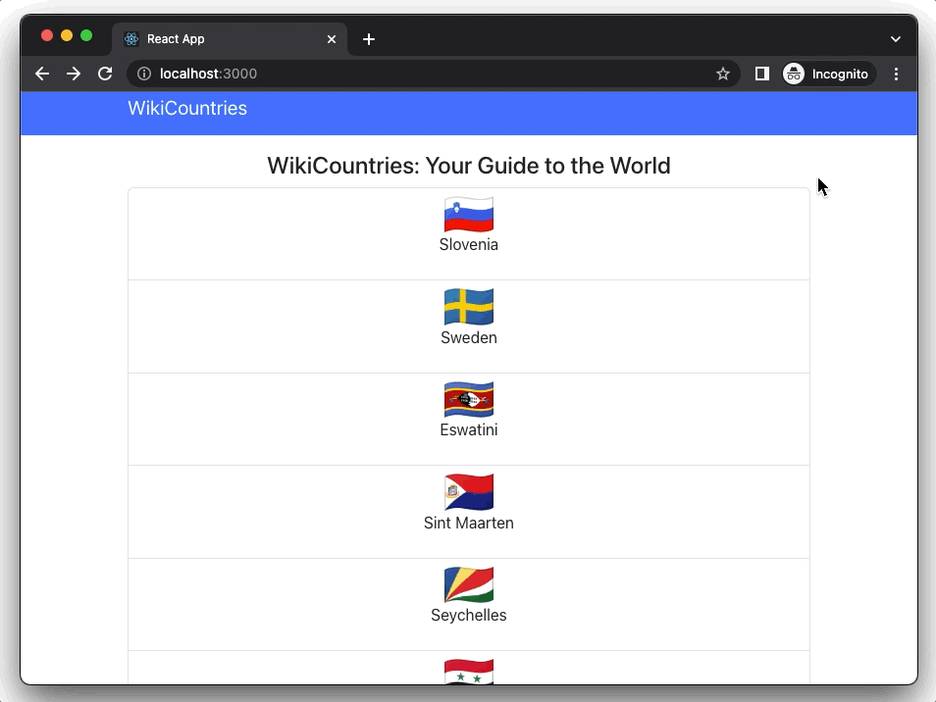Toggle the side panel icon

point(761,74)
